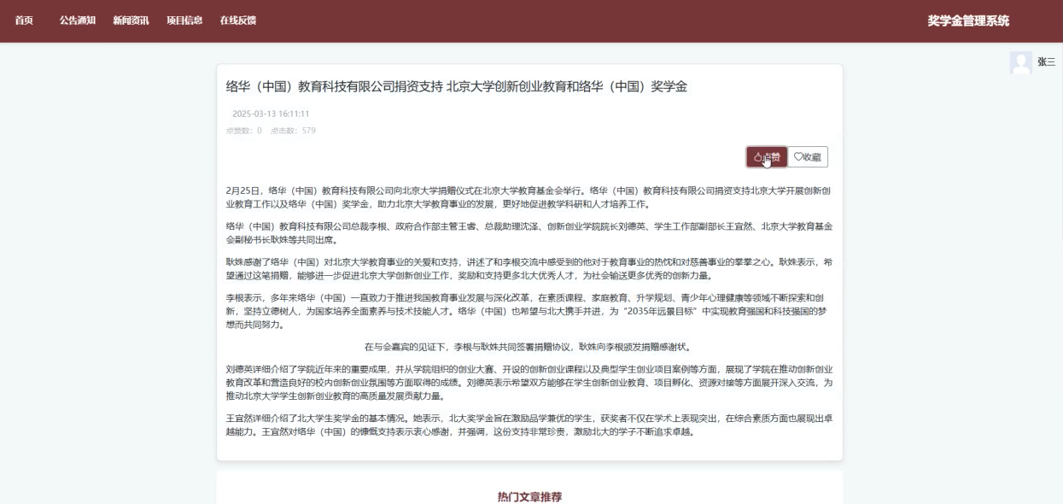Go to the 首页 home page

[x=24, y=21]
